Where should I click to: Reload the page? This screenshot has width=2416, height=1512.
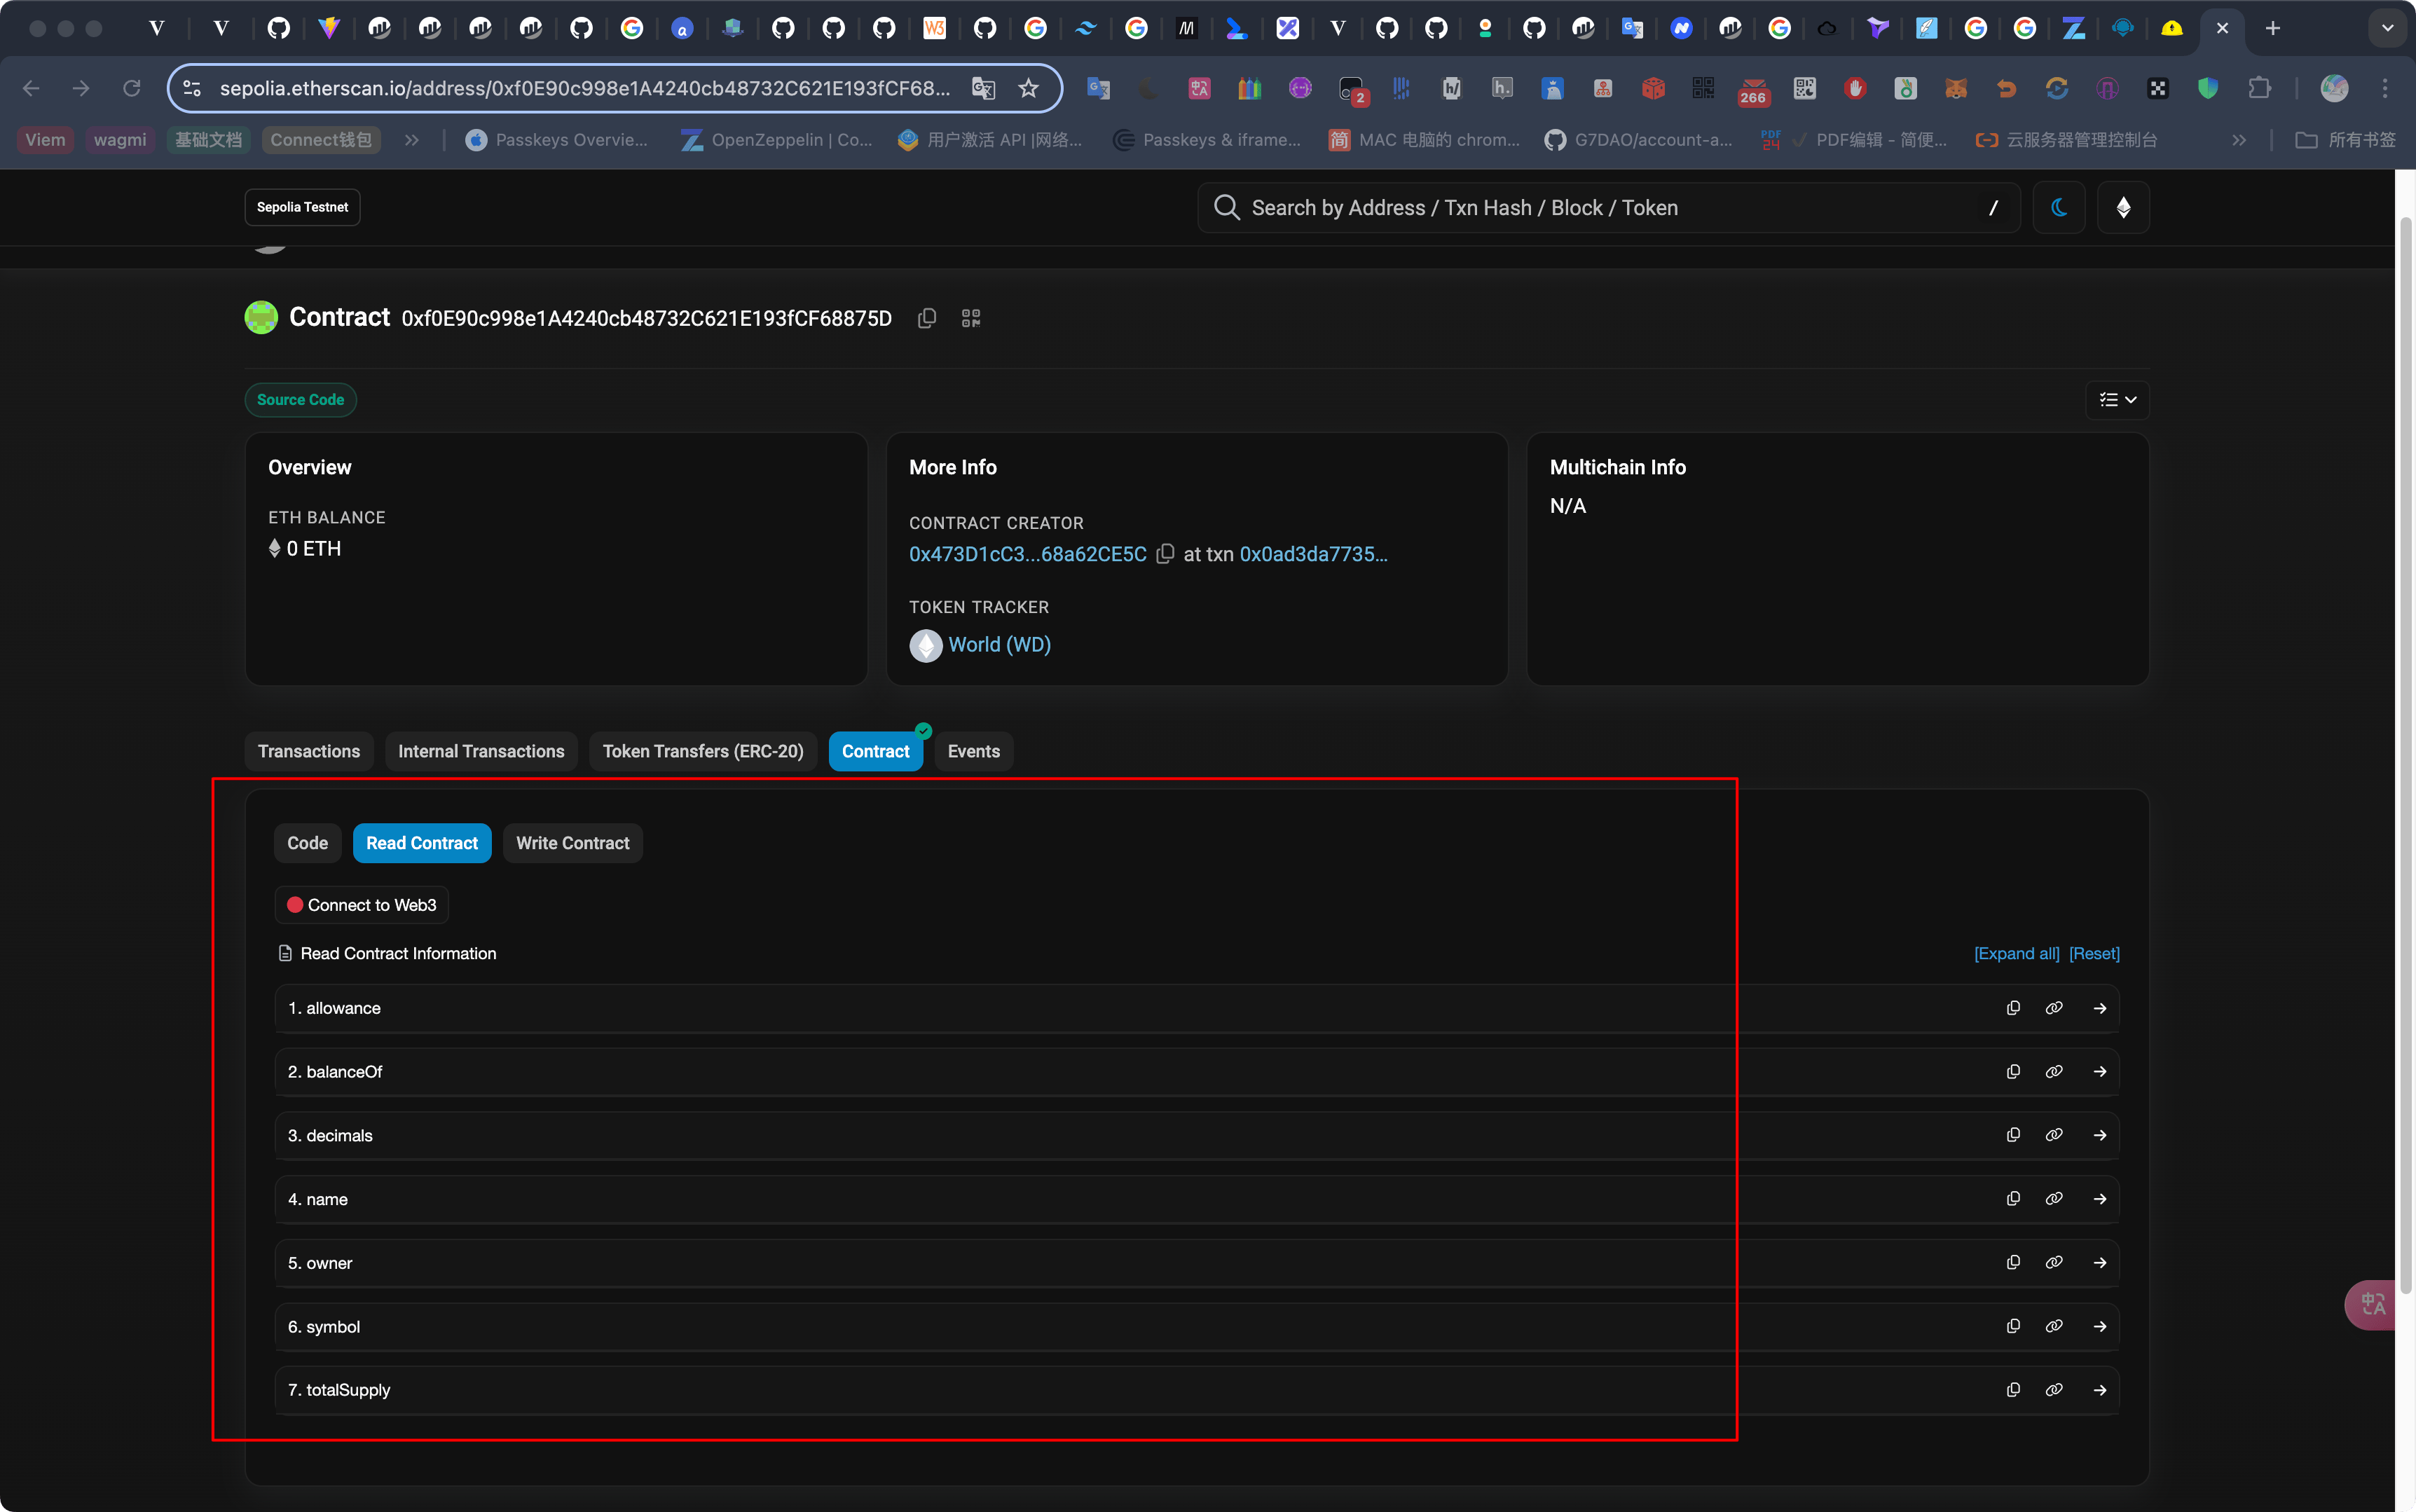(131, 88)
